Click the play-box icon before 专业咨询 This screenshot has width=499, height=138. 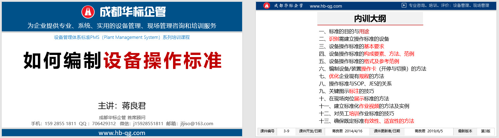pos(404,5)
